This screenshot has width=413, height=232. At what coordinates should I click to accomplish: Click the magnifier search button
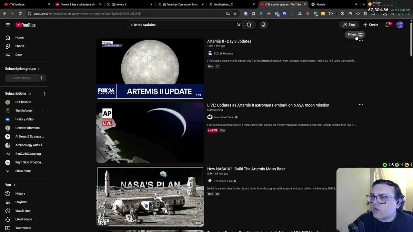249,25
